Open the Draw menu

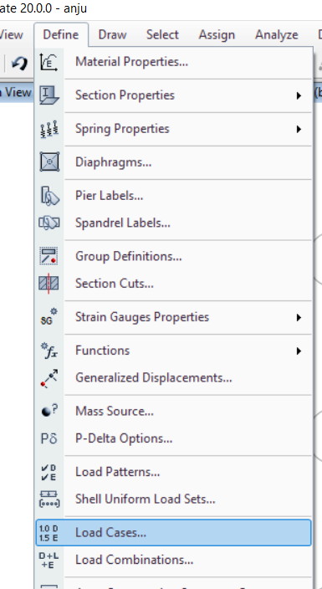(112, 34)
